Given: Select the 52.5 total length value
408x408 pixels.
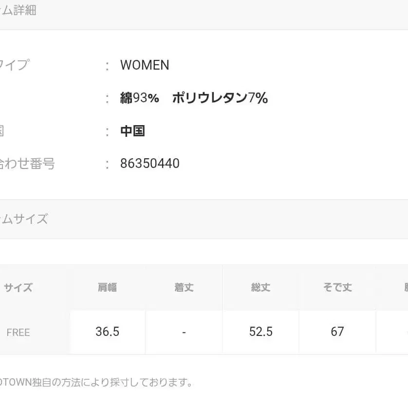Looking at the screenshot, I should pyautogui.click(x=260, y=332).
